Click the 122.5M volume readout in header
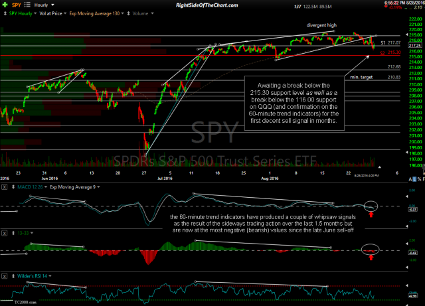425x306 pixels. (x=310, y=7)
